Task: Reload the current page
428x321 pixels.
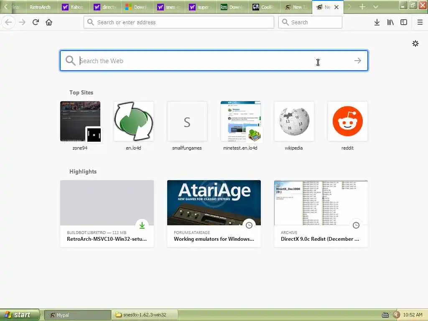Action: click(36, 22)
